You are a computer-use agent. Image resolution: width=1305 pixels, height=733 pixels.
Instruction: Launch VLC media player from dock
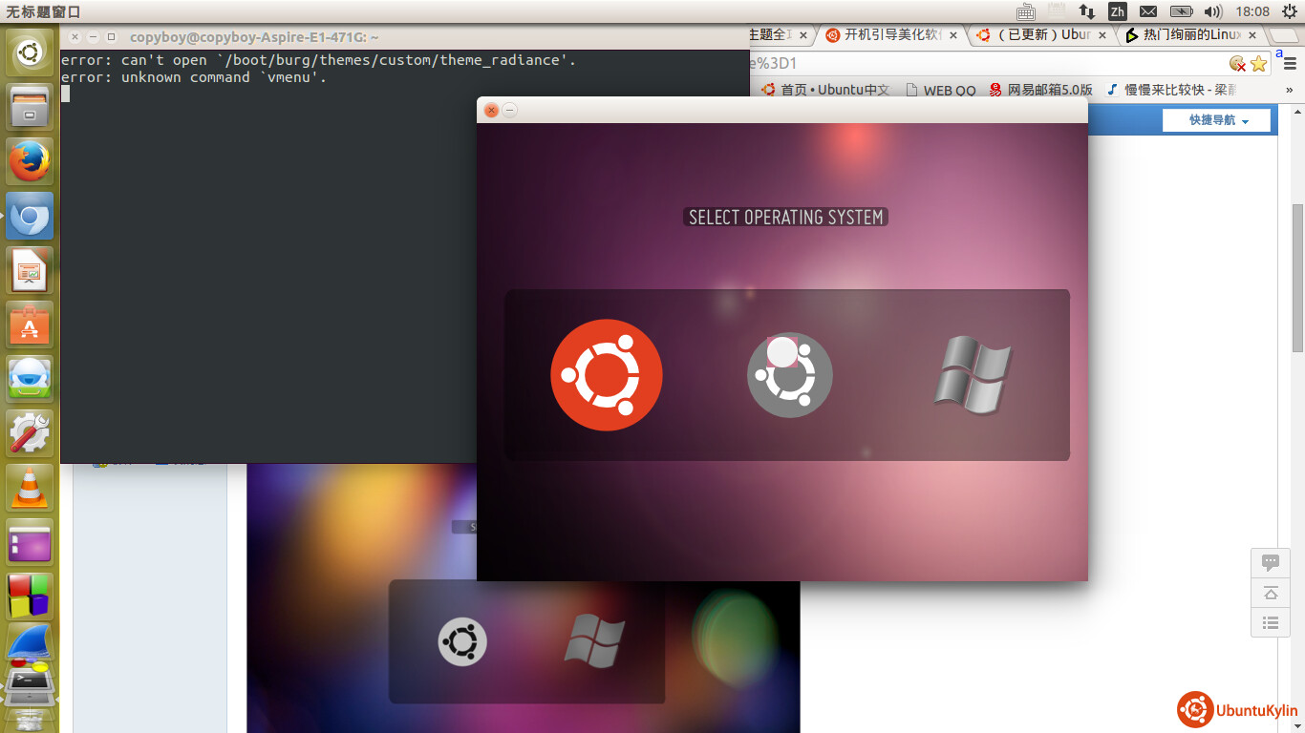tap(30, 488)
